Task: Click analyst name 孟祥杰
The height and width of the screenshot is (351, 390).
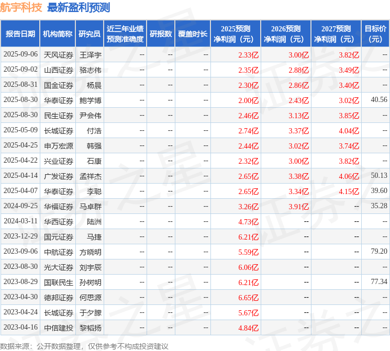Action: point(90,176)
